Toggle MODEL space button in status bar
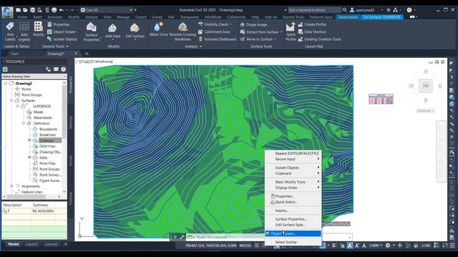Viewport: 458px width, 257px height. 245,246
